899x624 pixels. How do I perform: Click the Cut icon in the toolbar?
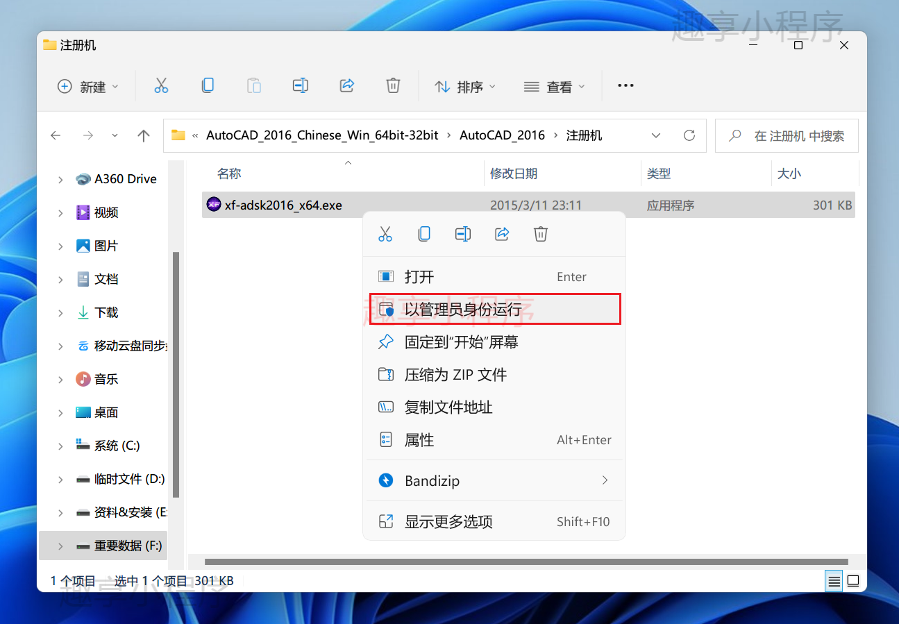[x=161, y=86]
